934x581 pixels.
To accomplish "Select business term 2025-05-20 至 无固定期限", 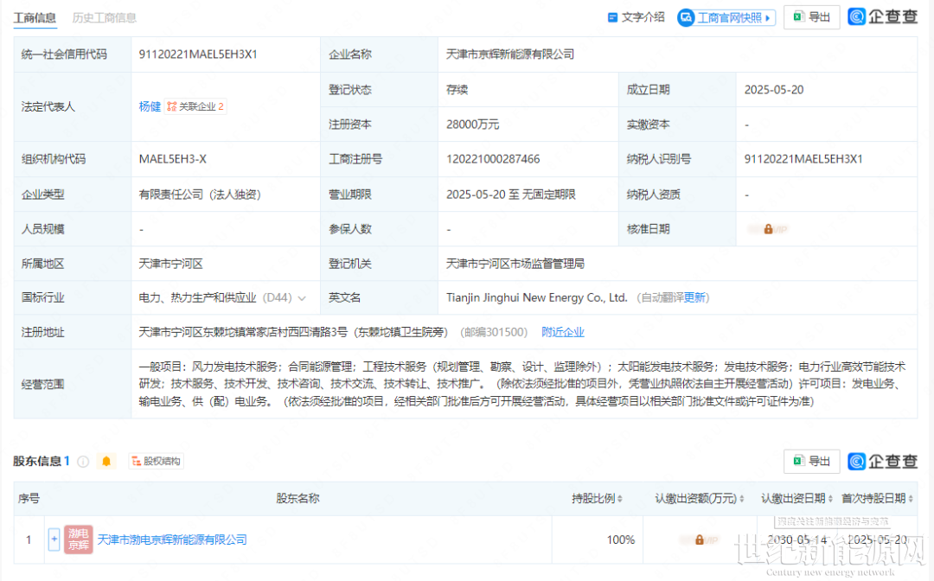I will click(510, 194).
